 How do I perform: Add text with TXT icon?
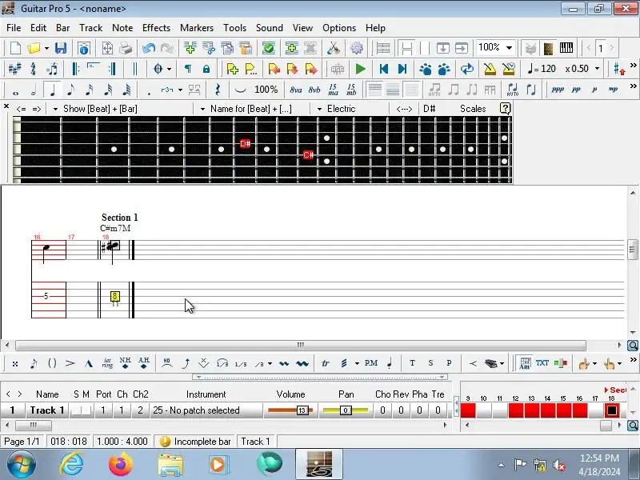(x=542, y=363)
